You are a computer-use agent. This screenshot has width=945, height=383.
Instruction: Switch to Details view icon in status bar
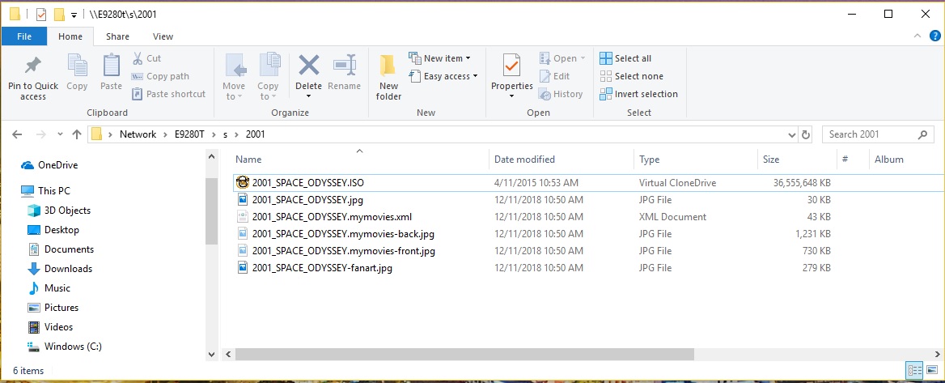(x=914, y=370)
